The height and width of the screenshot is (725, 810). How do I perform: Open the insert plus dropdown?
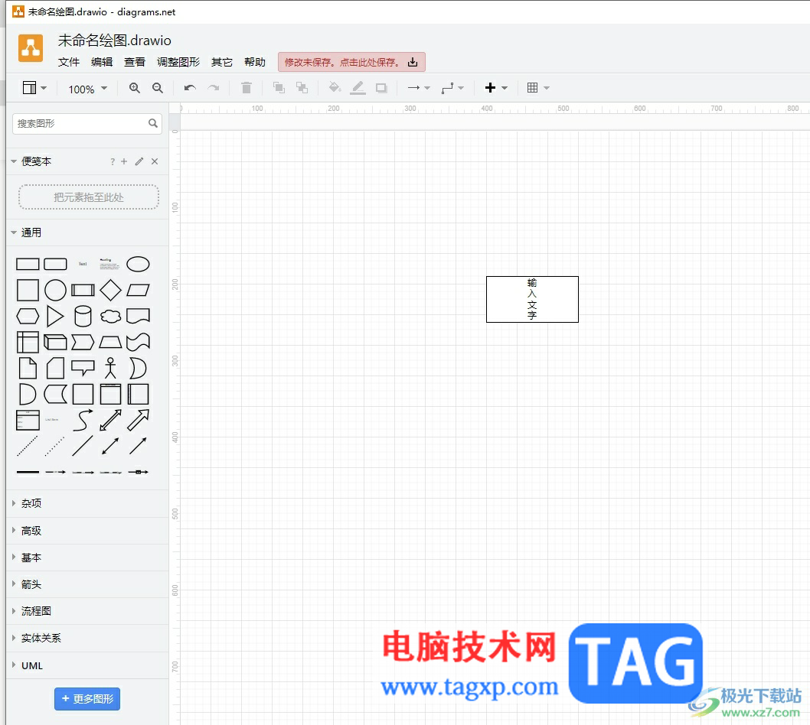coord(496,88)
